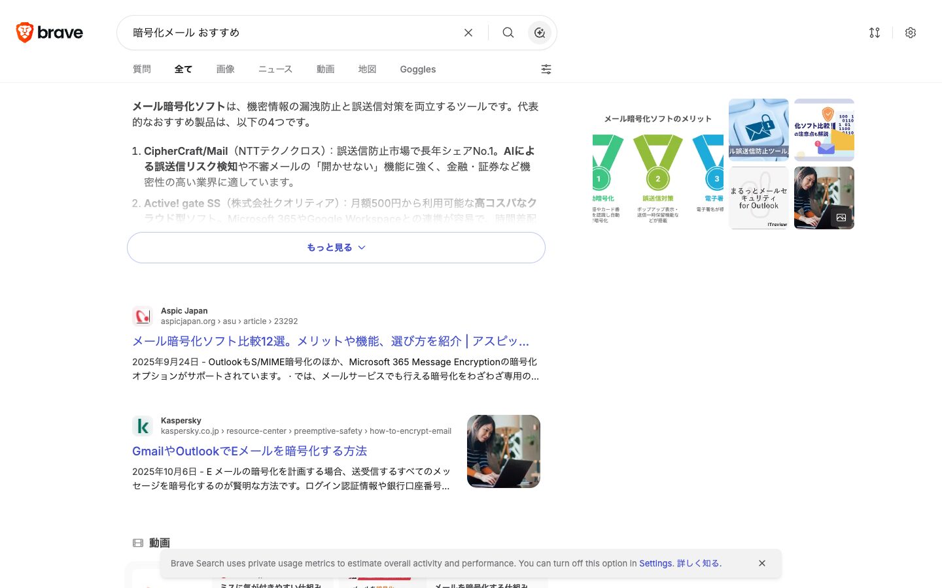Viewport: 942px width, 588px height.
Task: Open the rerank sort arrows icon
Action: [x=875, y=33]
